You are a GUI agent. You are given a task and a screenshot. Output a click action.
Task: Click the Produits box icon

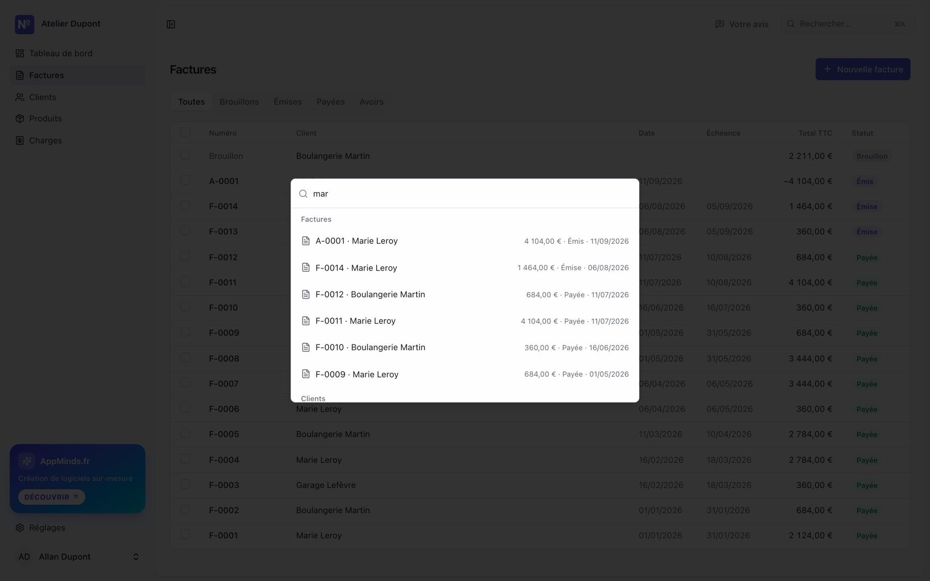(20, 119)
